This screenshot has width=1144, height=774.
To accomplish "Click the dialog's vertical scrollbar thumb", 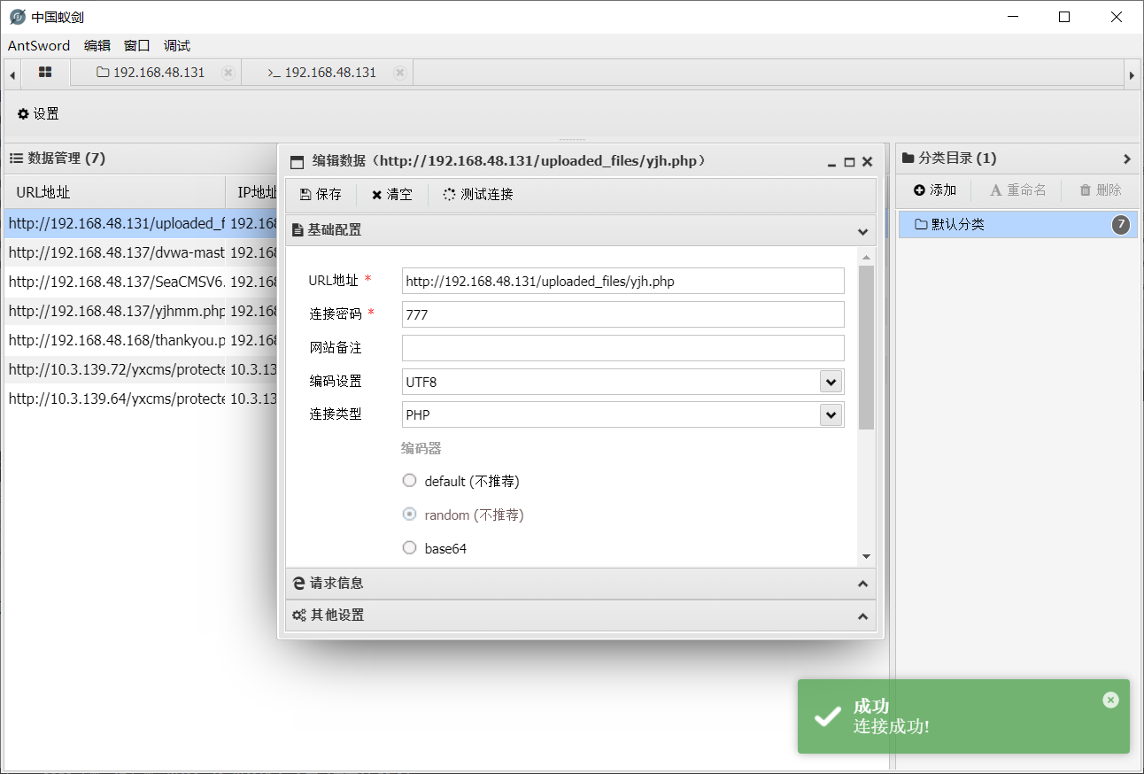I will coord(866,347).
